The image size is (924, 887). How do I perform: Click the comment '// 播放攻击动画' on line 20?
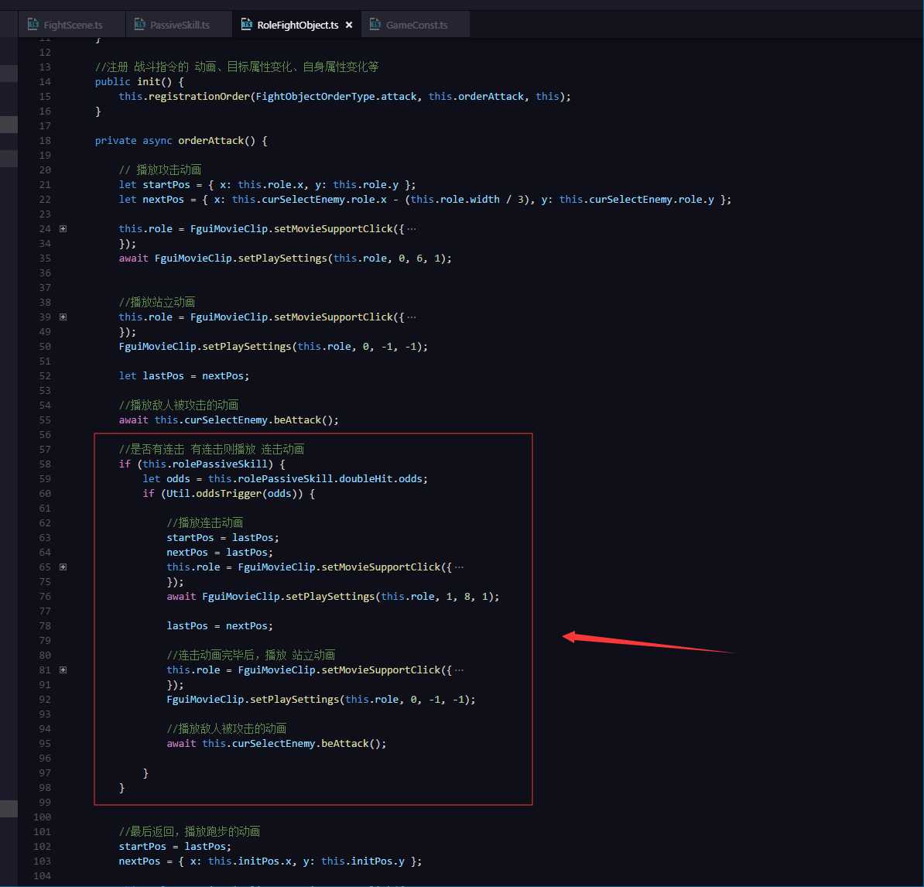tap(159, 170)
